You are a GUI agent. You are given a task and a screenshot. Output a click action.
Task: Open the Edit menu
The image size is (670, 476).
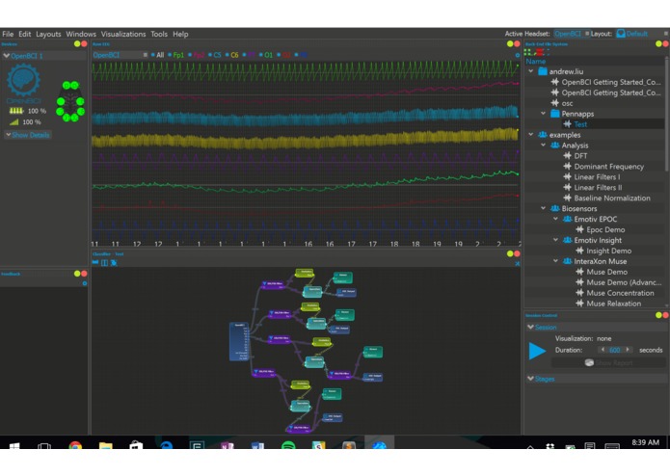pos(24,34)
